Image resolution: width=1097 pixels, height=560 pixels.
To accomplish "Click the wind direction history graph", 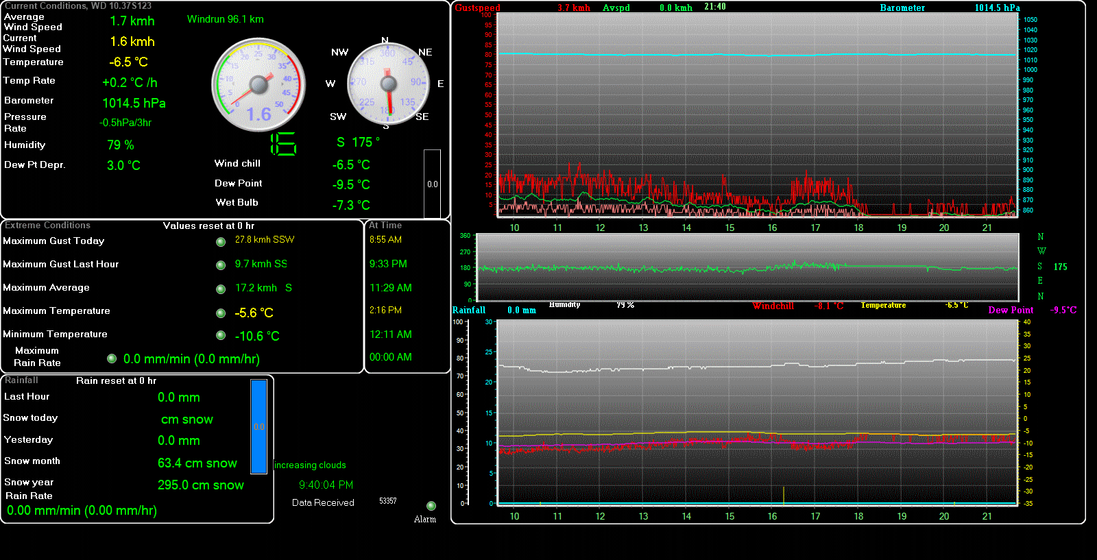I will click(747, 267).
